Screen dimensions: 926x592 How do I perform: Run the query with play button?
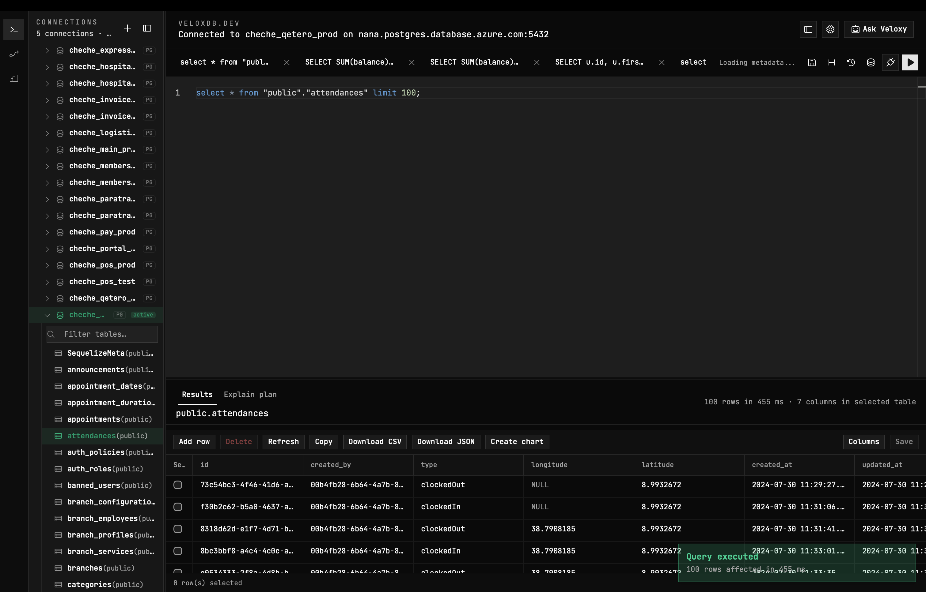910,62
